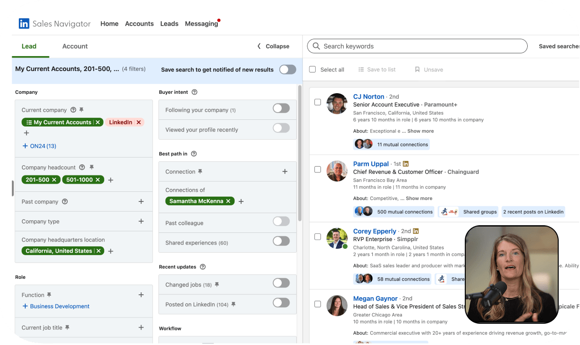The width and height of the screenshot is (580, 345).
Task: Add another Connections of person
Action: (x=241, y=201)
